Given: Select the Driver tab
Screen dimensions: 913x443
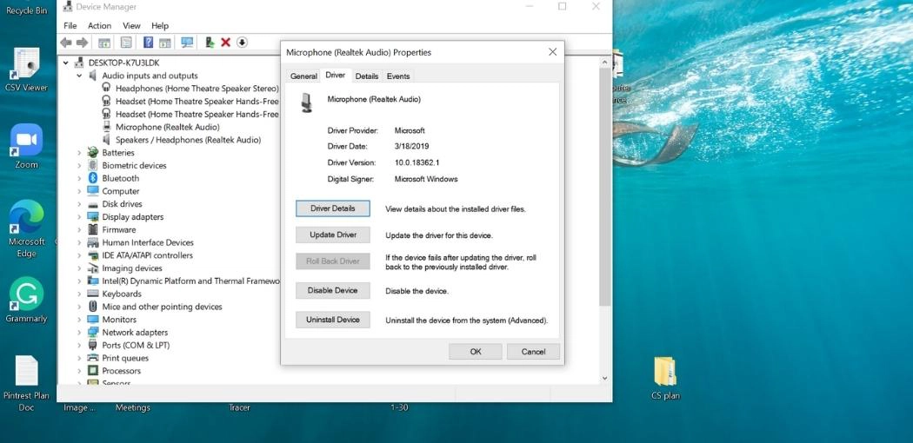Looking at the screenshot, I should tap(336, 75).
